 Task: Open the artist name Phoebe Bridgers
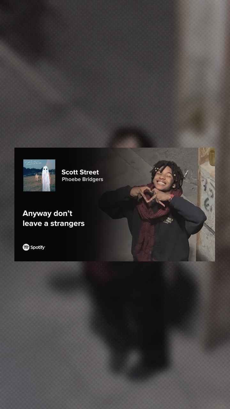82,180
